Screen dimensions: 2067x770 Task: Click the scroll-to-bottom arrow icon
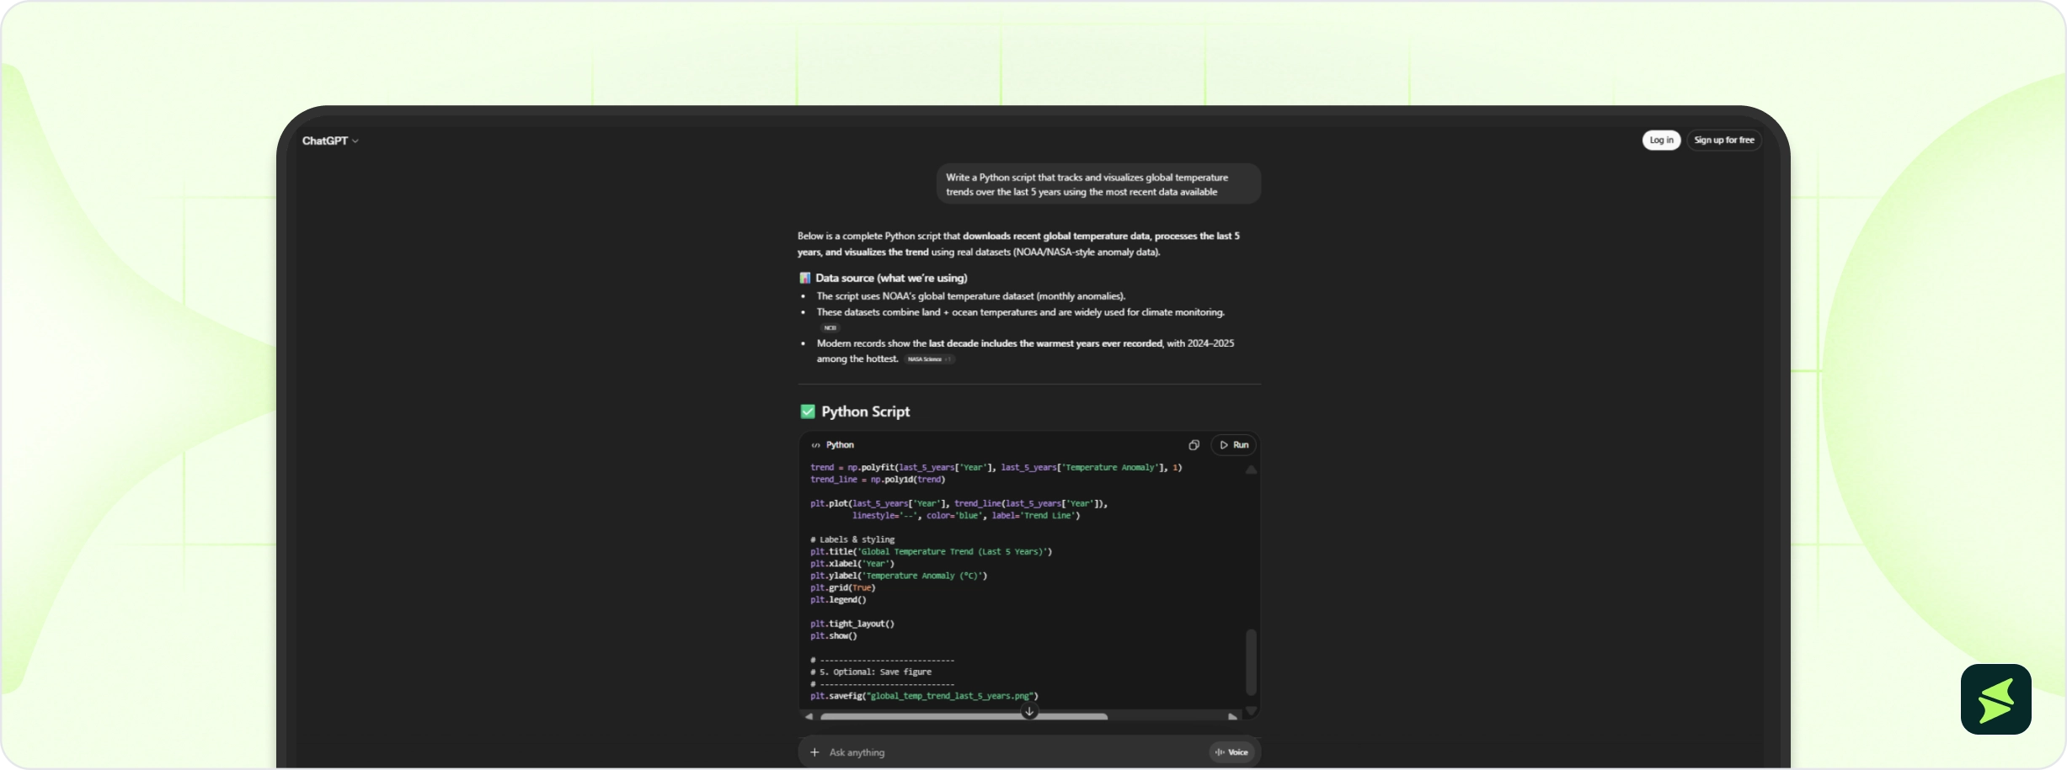1029,712
